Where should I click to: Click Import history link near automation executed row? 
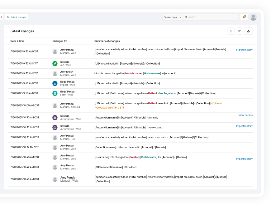(x=244, y=126)
